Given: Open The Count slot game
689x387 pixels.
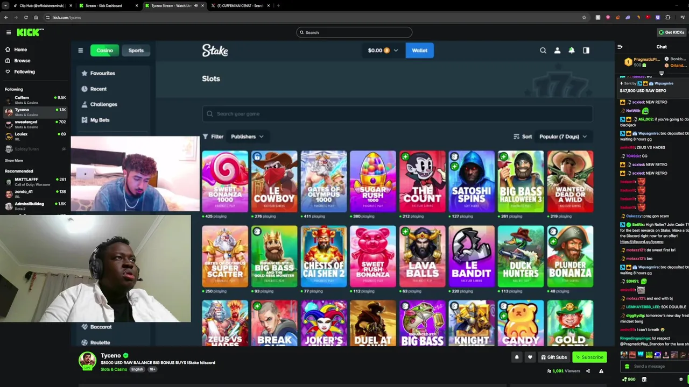Looking at the screenshot, I should point(422,182).
